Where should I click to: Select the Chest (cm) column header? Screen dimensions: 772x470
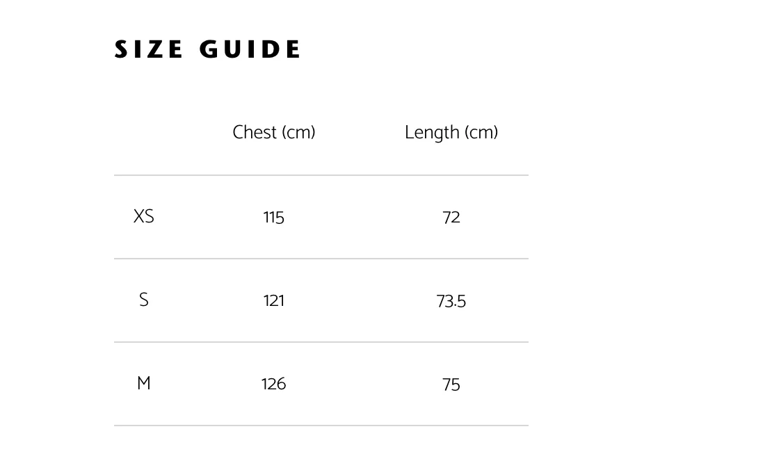pos(274,132)
